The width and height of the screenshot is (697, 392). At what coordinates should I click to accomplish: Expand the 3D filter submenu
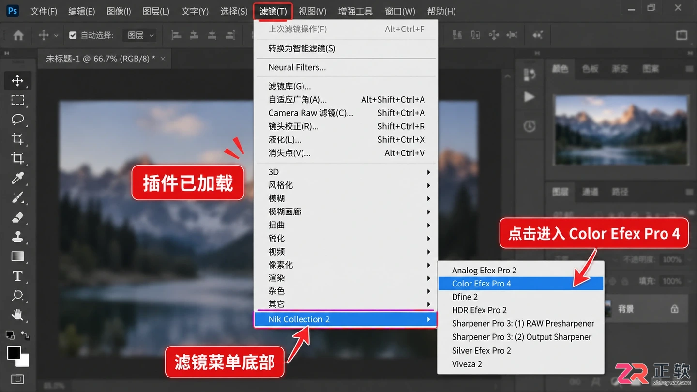click(x=346, y=172)
